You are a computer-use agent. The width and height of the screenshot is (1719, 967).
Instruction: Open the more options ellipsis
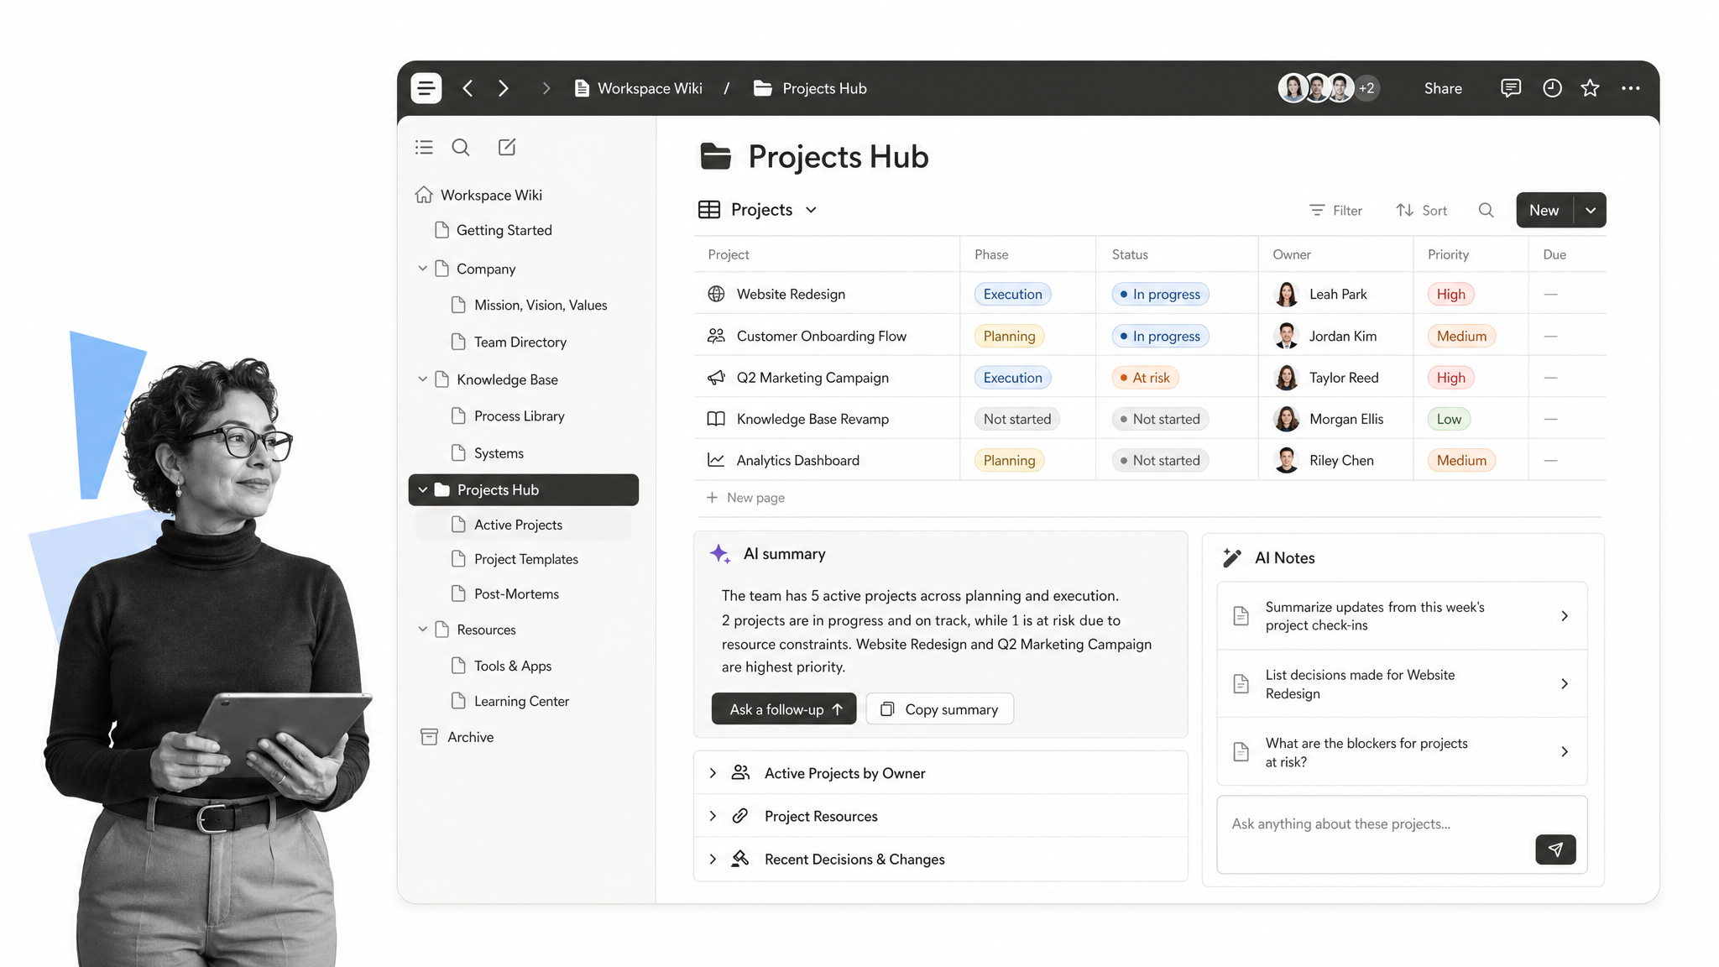(1630, 88)
